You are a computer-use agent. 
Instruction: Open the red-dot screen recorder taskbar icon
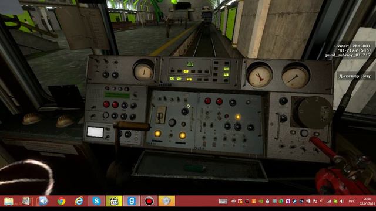(x=149, y=201)
